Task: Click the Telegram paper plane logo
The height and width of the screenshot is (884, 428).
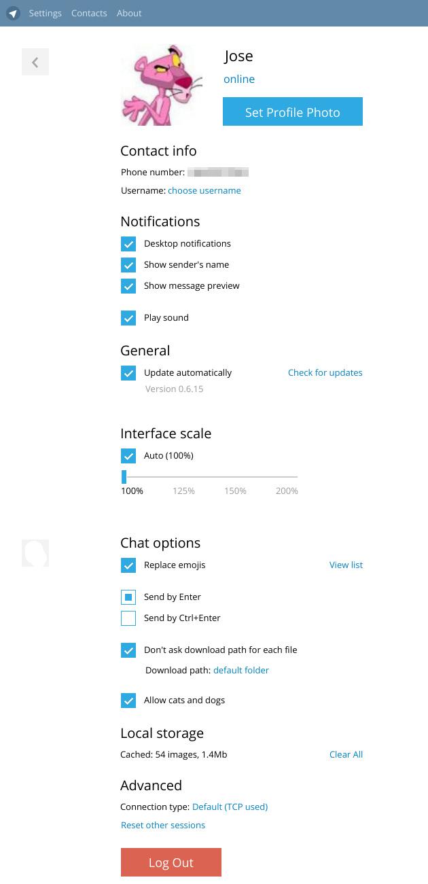Action: pos(13,13)
